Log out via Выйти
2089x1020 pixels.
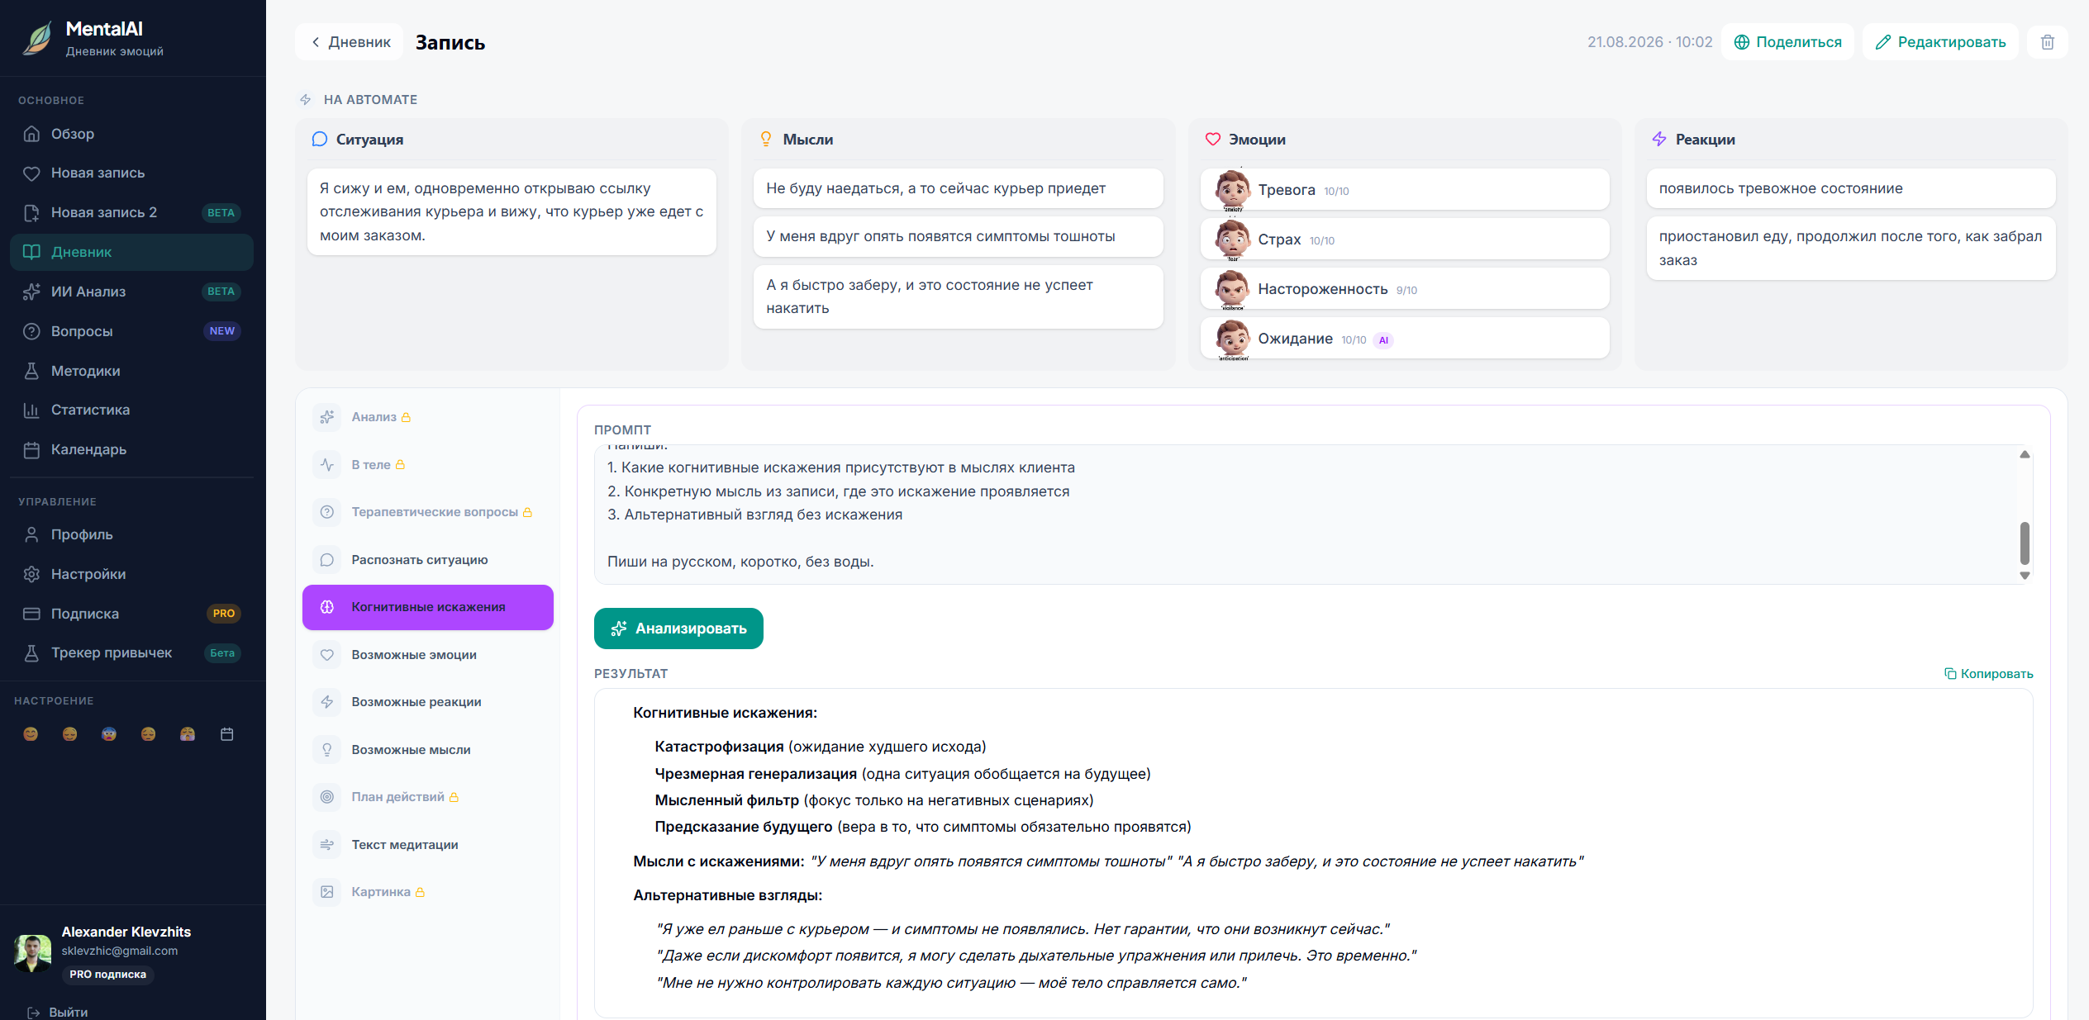(58, 1012)
